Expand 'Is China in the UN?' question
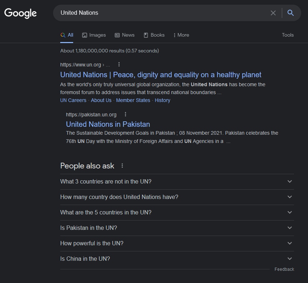The height and width of the screenshot is (283, 308). 177,259
